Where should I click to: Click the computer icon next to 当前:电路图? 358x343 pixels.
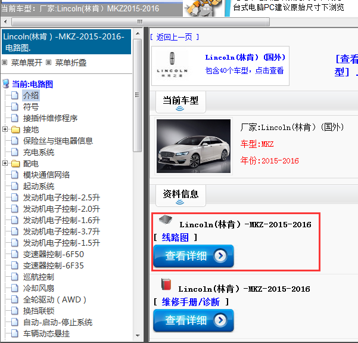[x=6, y=84]
